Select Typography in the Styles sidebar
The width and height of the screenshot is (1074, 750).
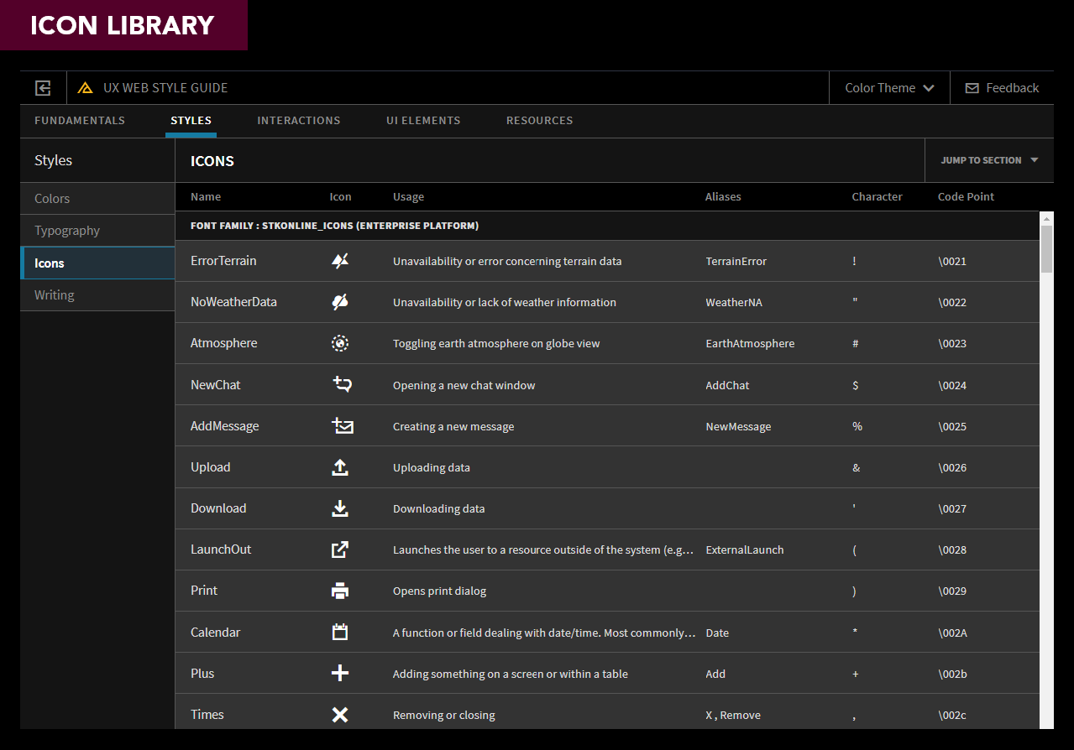97,231
